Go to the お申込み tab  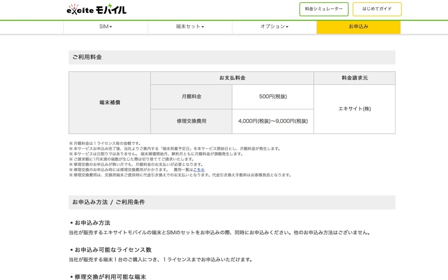[359, 27]
